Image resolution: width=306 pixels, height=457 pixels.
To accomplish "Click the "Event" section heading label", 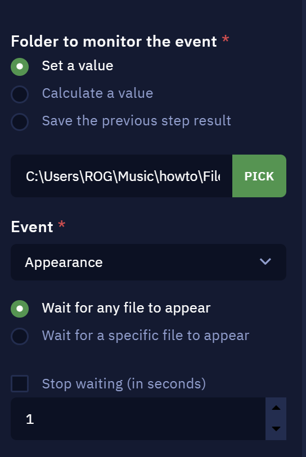I will [32, 227].
